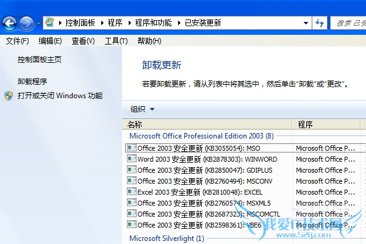Select Office 2003 安全更新 (KB2687323): MSCOMCTL

point(209,214)
